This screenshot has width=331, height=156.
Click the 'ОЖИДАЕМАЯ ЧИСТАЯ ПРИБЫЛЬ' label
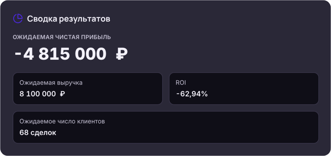(62, 37)
